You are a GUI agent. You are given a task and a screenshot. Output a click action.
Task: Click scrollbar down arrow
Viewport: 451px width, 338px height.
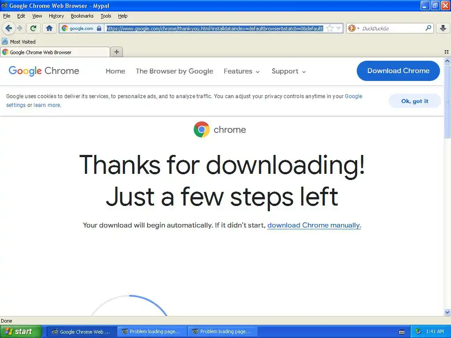447,312
